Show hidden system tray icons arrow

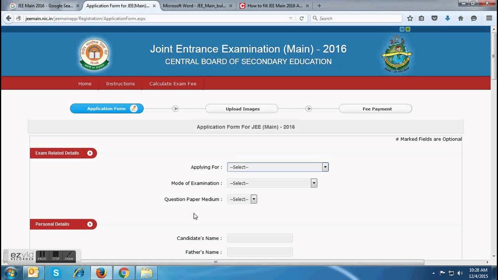[434, 273]
